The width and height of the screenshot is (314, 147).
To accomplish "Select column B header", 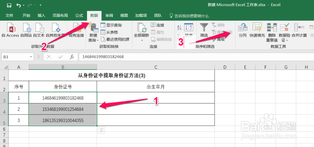I will [63, 67].
